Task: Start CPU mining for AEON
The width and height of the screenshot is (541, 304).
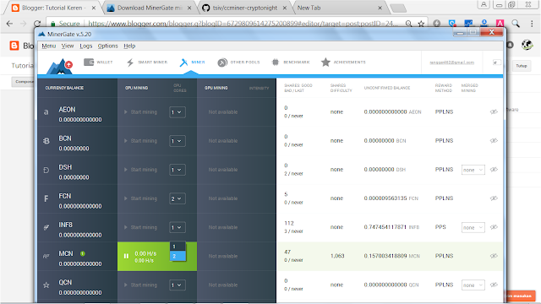Action: 140,112
